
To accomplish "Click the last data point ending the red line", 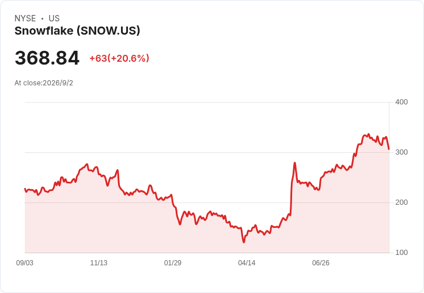I will click(x=389, y=149).
